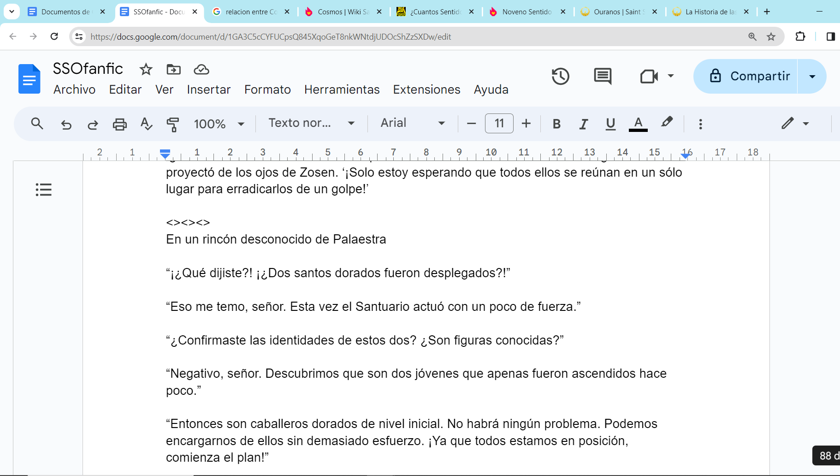This screenshot has height=476, width=840.
Task: Print the document
Action: pyautogui.click(x=119, y=124)
